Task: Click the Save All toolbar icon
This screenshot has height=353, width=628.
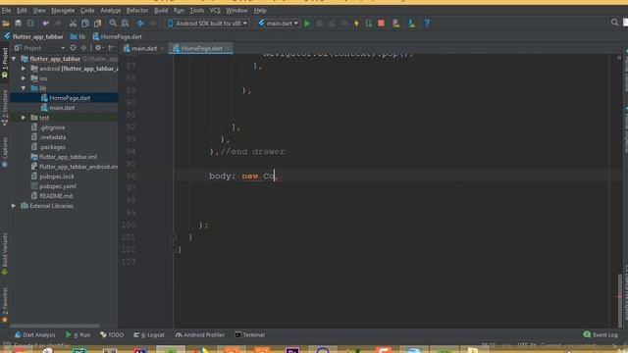Action: click(x=18, y=24)
